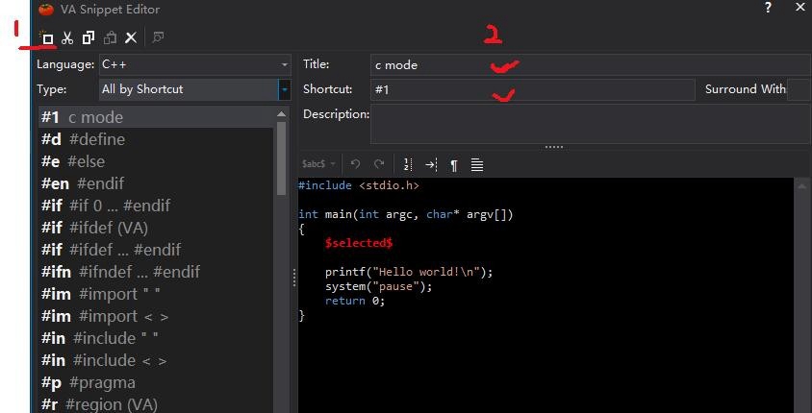This screenshot has width=812, height=413.
Task: Select the #region (VA) snippet
Action: (x=157, y=404)
